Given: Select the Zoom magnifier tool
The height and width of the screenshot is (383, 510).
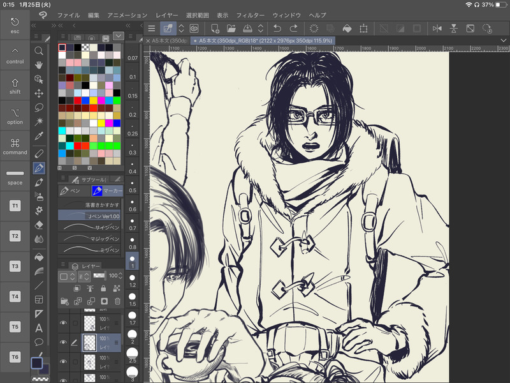Looking at the screenshot, I should point(39,51).
